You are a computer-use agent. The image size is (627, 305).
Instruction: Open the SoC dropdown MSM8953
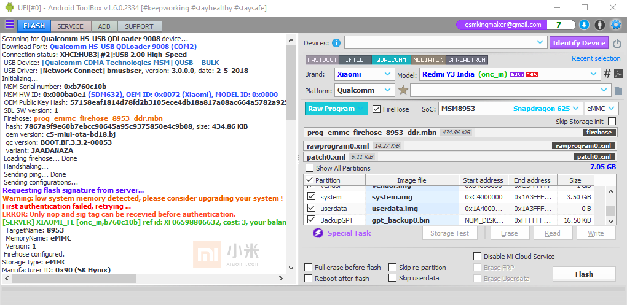510,109
